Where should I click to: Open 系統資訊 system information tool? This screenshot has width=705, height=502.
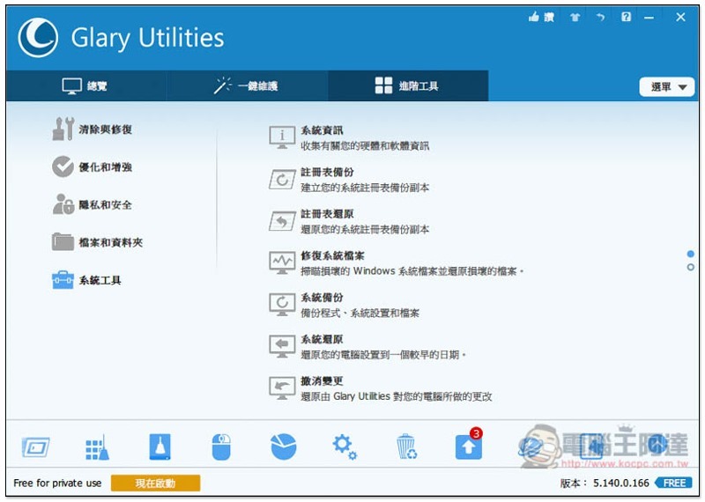pyautogui.click(x=349, y=137)
